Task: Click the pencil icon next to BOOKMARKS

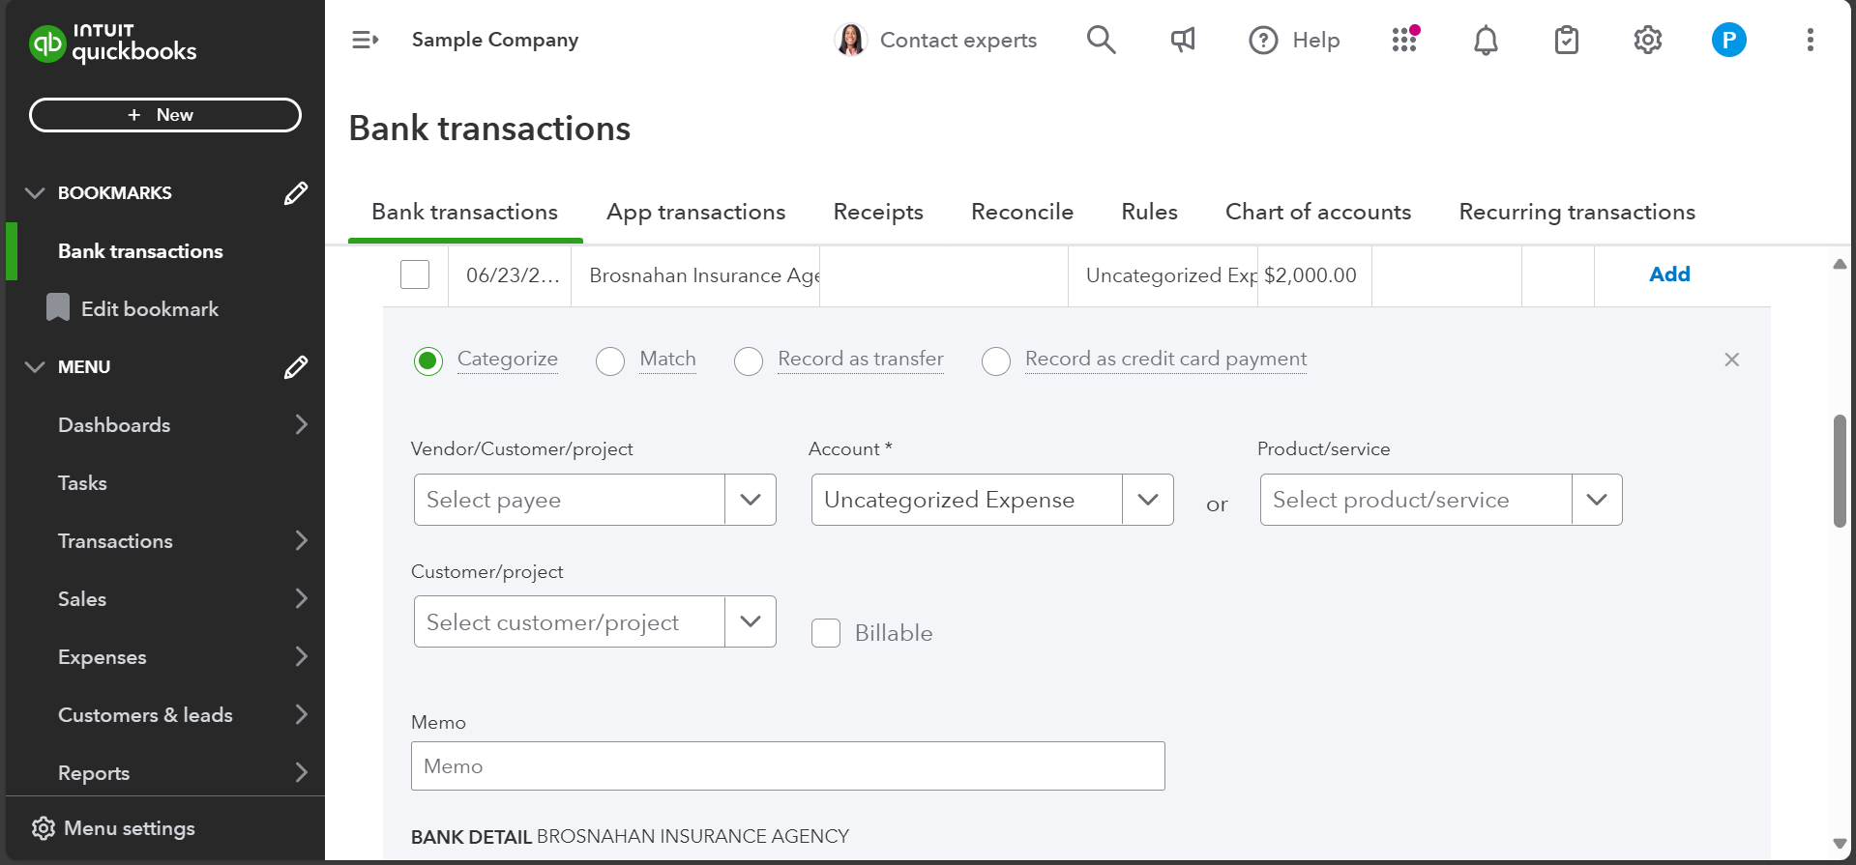Action: (x=296, y=193)
